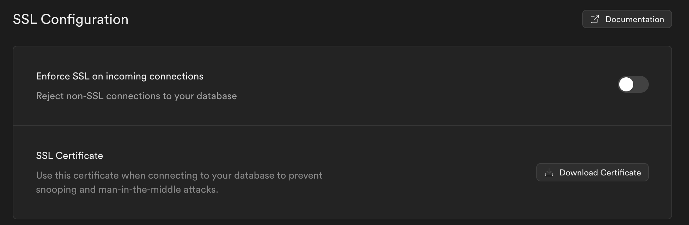Toggle Enforce SSL on incoming connections
Screen dimensions: 689x225
click(633, 85)
